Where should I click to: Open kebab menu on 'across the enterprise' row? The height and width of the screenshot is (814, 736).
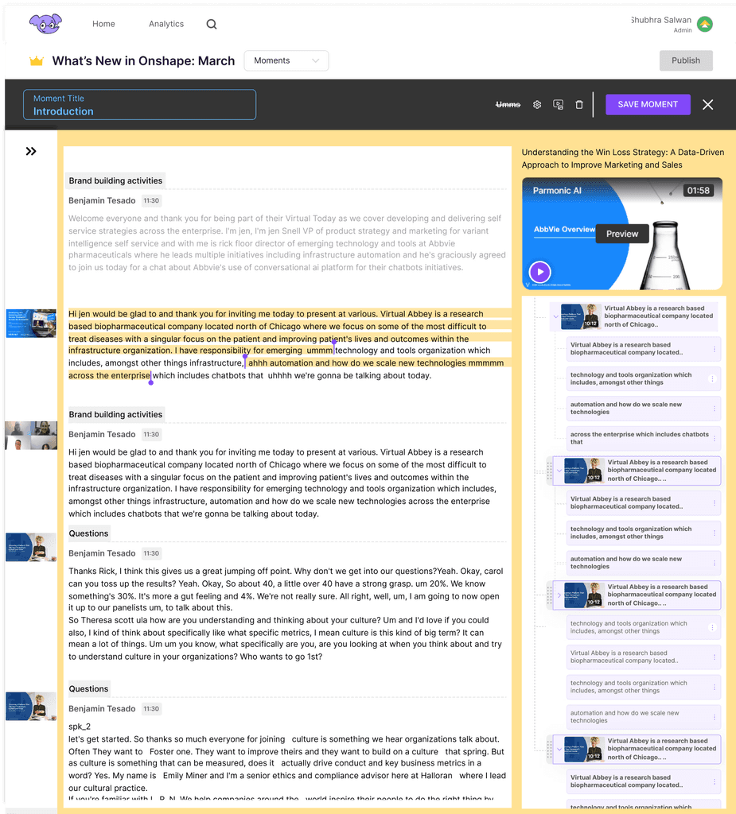(715, 439)
